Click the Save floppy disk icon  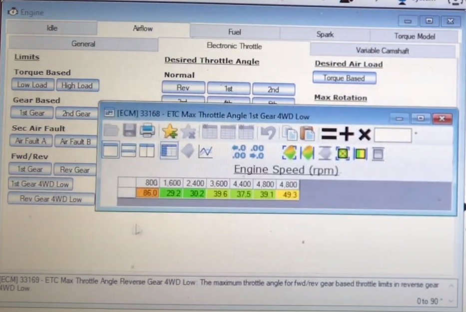(129, 130)
